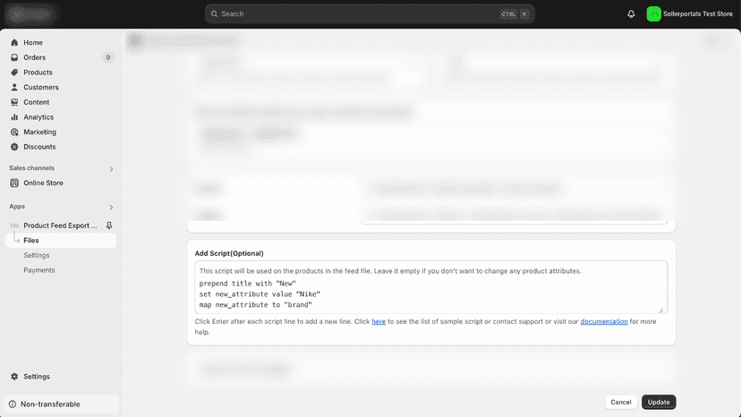Open the Home menu item
Viewport: 741px width, 417px height.
point(33,43)
